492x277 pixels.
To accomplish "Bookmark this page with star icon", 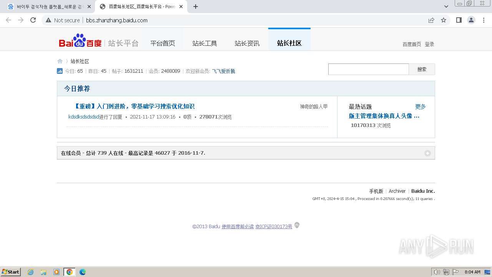I will point(444,20).
